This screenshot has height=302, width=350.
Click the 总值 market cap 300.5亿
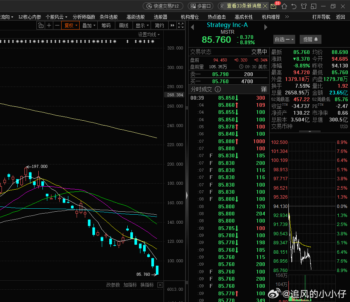[339, 120]
